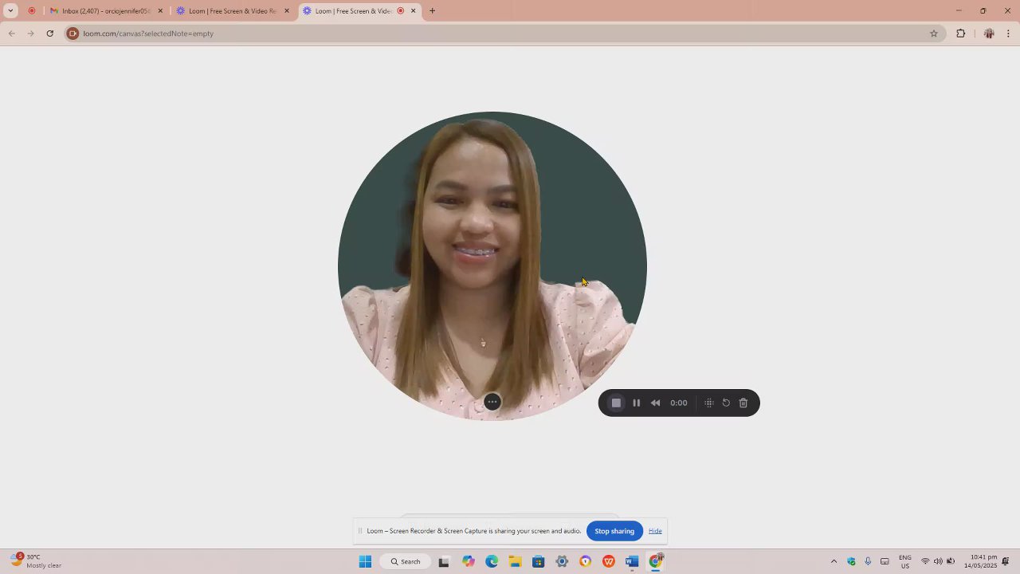Open the Windows Start menu
1020x574 pixels.
pos(365,562)
